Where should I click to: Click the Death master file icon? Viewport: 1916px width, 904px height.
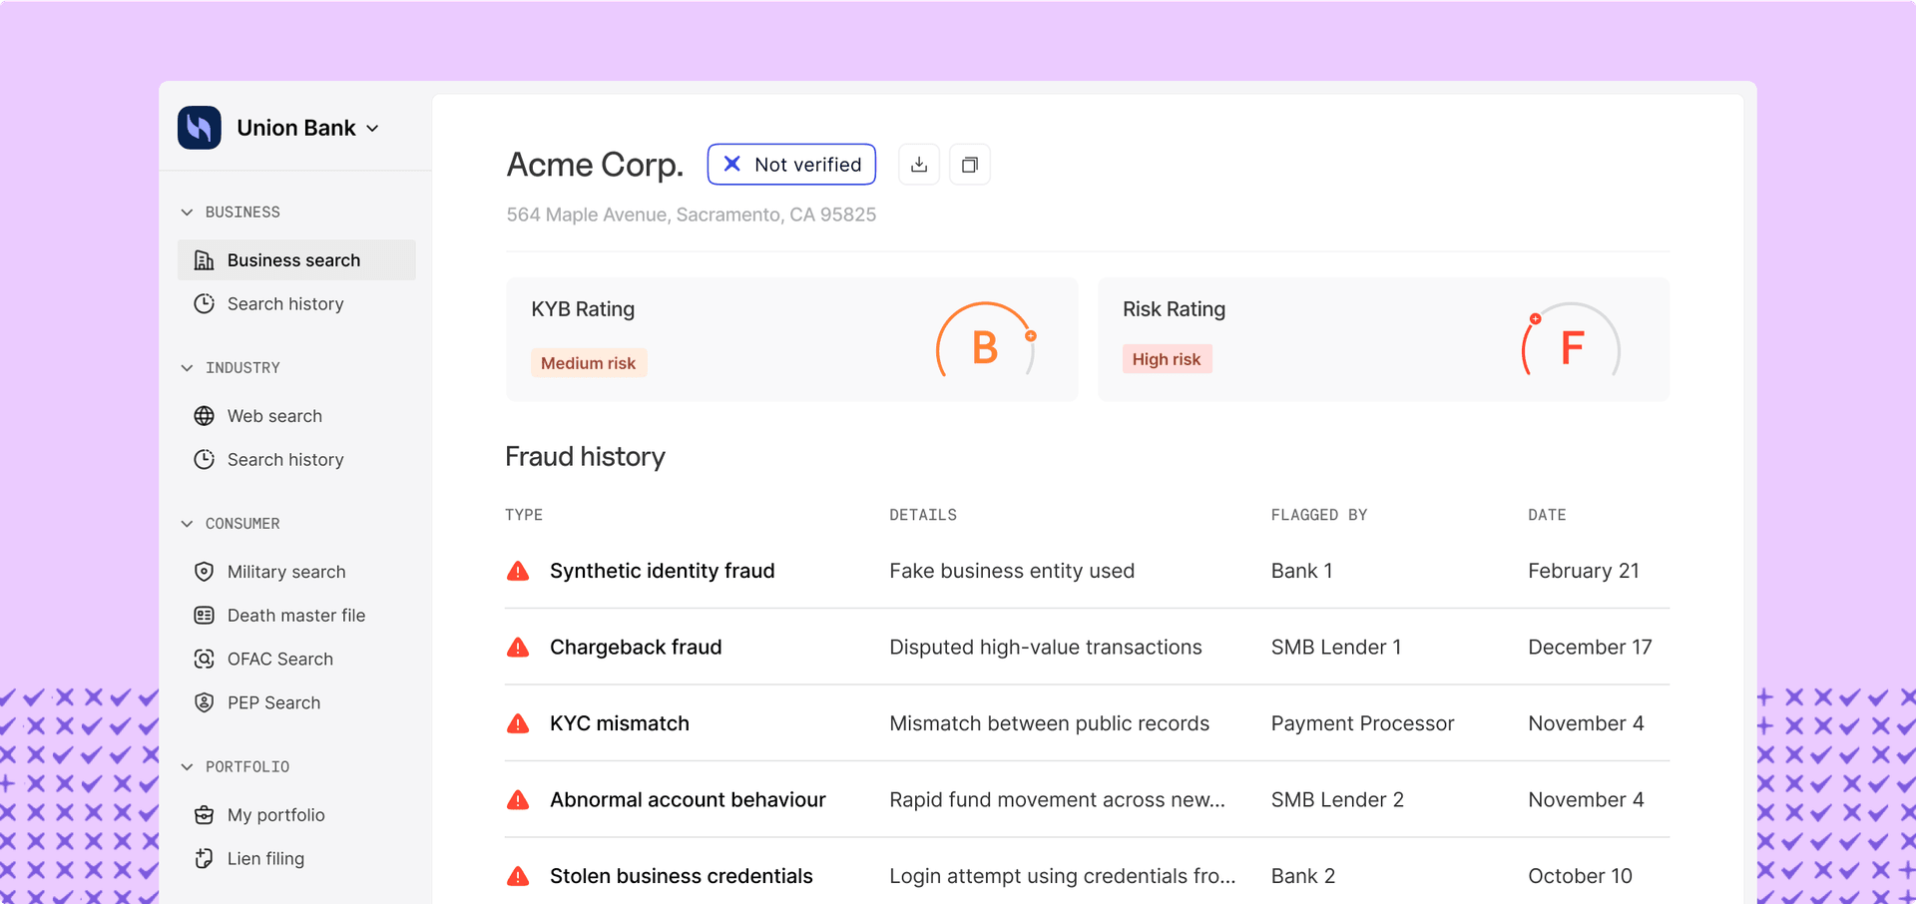(x=204, y=615)
